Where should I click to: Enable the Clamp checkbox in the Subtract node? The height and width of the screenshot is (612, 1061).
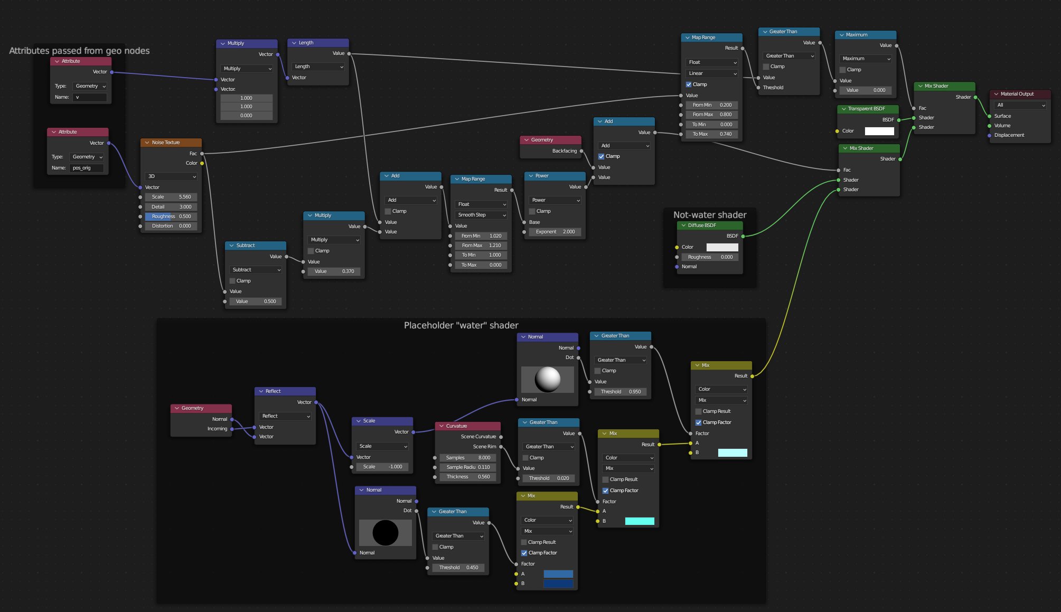[232, 281]
